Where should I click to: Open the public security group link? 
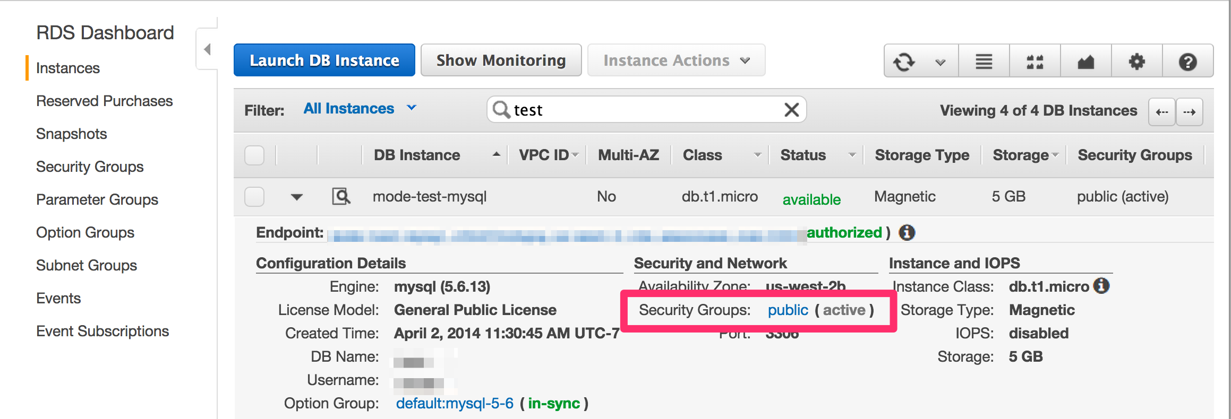[788, 310]
